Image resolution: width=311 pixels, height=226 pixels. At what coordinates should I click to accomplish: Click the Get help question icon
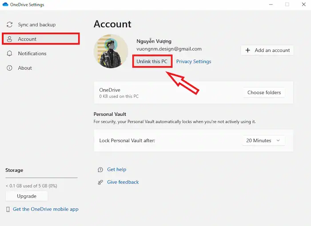coord(100,170)
